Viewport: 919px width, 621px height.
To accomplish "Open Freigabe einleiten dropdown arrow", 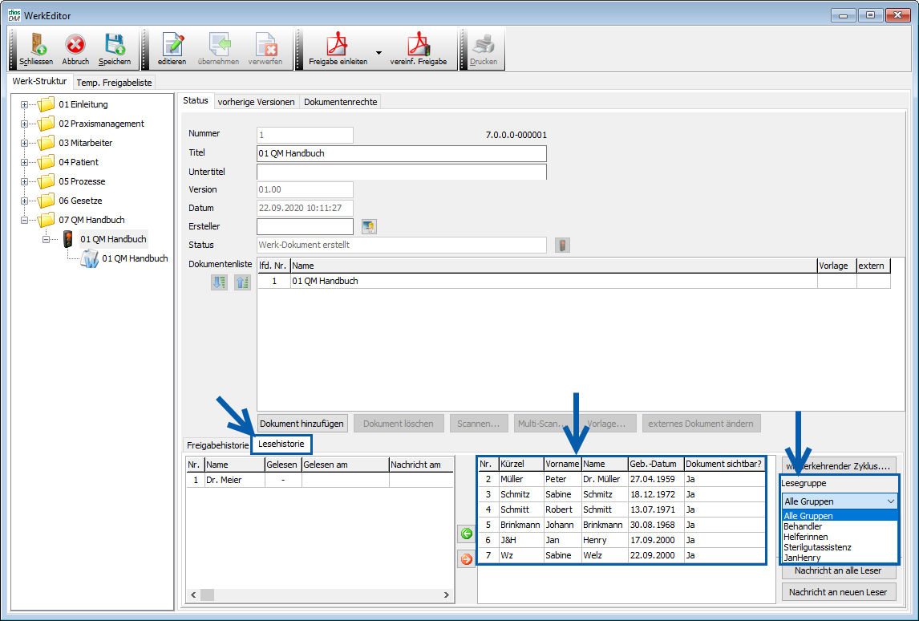I will 379,51.
